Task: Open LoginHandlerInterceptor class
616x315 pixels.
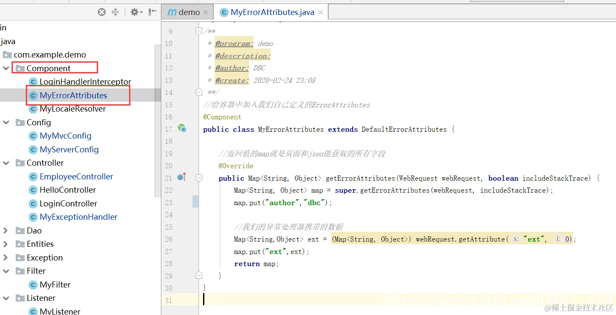Action: (85, 82)
